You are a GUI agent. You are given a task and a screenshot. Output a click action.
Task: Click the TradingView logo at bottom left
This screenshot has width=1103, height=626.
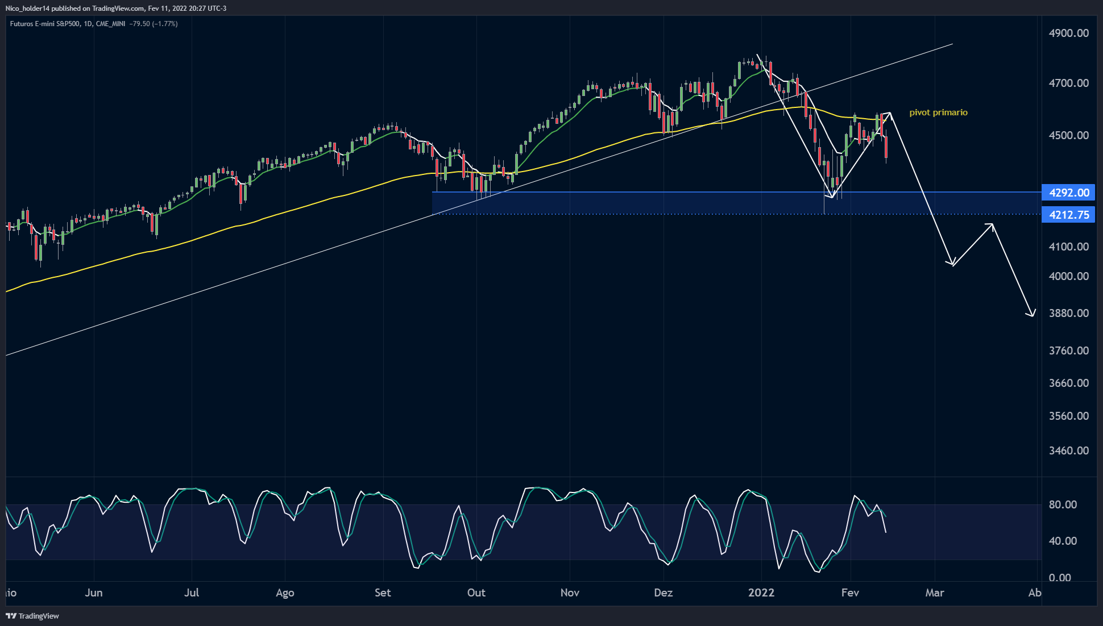pos(32,616)
